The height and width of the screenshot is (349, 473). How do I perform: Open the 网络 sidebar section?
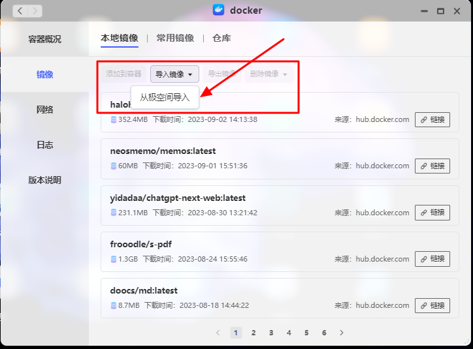(x=44, y=110)
